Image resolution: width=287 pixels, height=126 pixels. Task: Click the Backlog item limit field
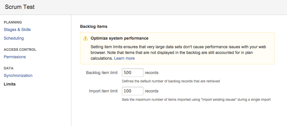pyautogui.click(x=133, y=73)
